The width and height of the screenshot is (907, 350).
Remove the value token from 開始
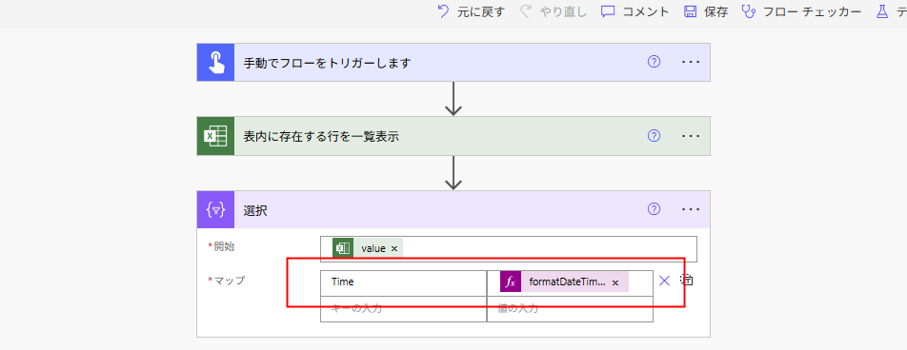click(393, 248)
